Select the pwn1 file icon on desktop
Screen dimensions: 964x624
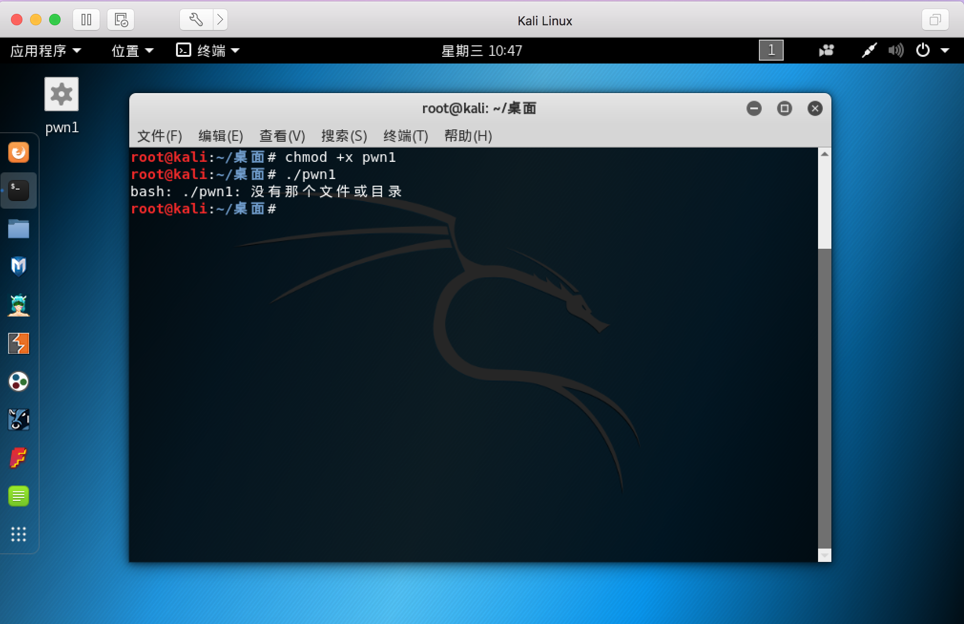pyautogui.click(x=62, y=95)
